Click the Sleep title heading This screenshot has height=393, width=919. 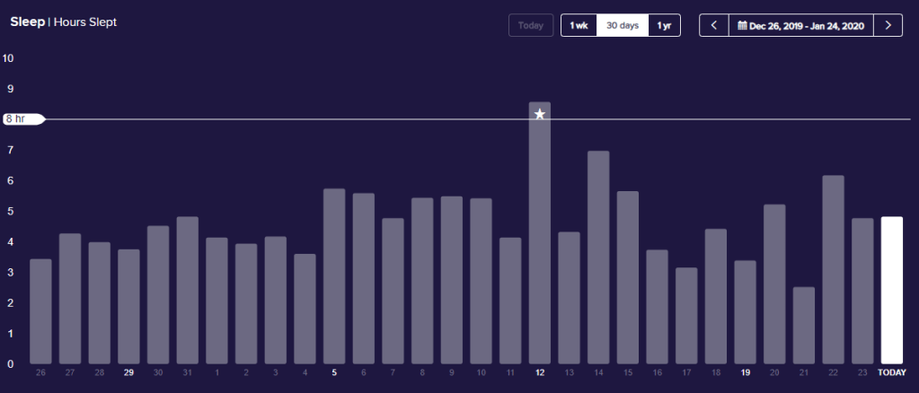(27, 22)
